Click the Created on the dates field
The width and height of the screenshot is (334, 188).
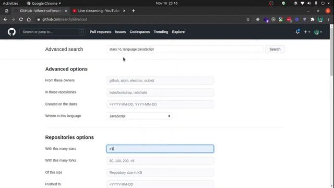click(160, 104)
